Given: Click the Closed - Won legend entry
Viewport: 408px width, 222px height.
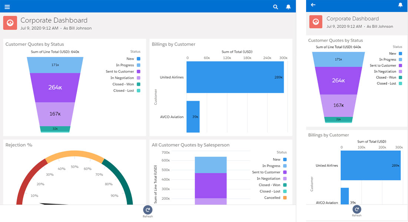Looking at the screenshot, I should (124, 84).
